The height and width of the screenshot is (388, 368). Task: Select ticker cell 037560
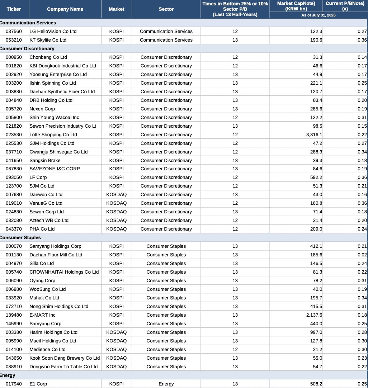coord(14,32)
